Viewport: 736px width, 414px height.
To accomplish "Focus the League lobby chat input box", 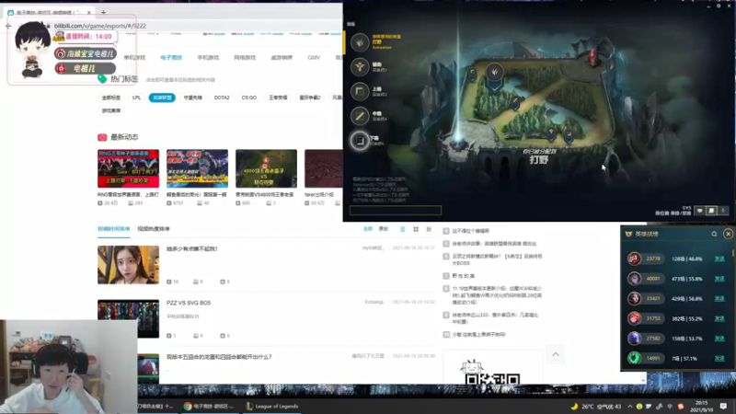I will [x=396, y=211].
